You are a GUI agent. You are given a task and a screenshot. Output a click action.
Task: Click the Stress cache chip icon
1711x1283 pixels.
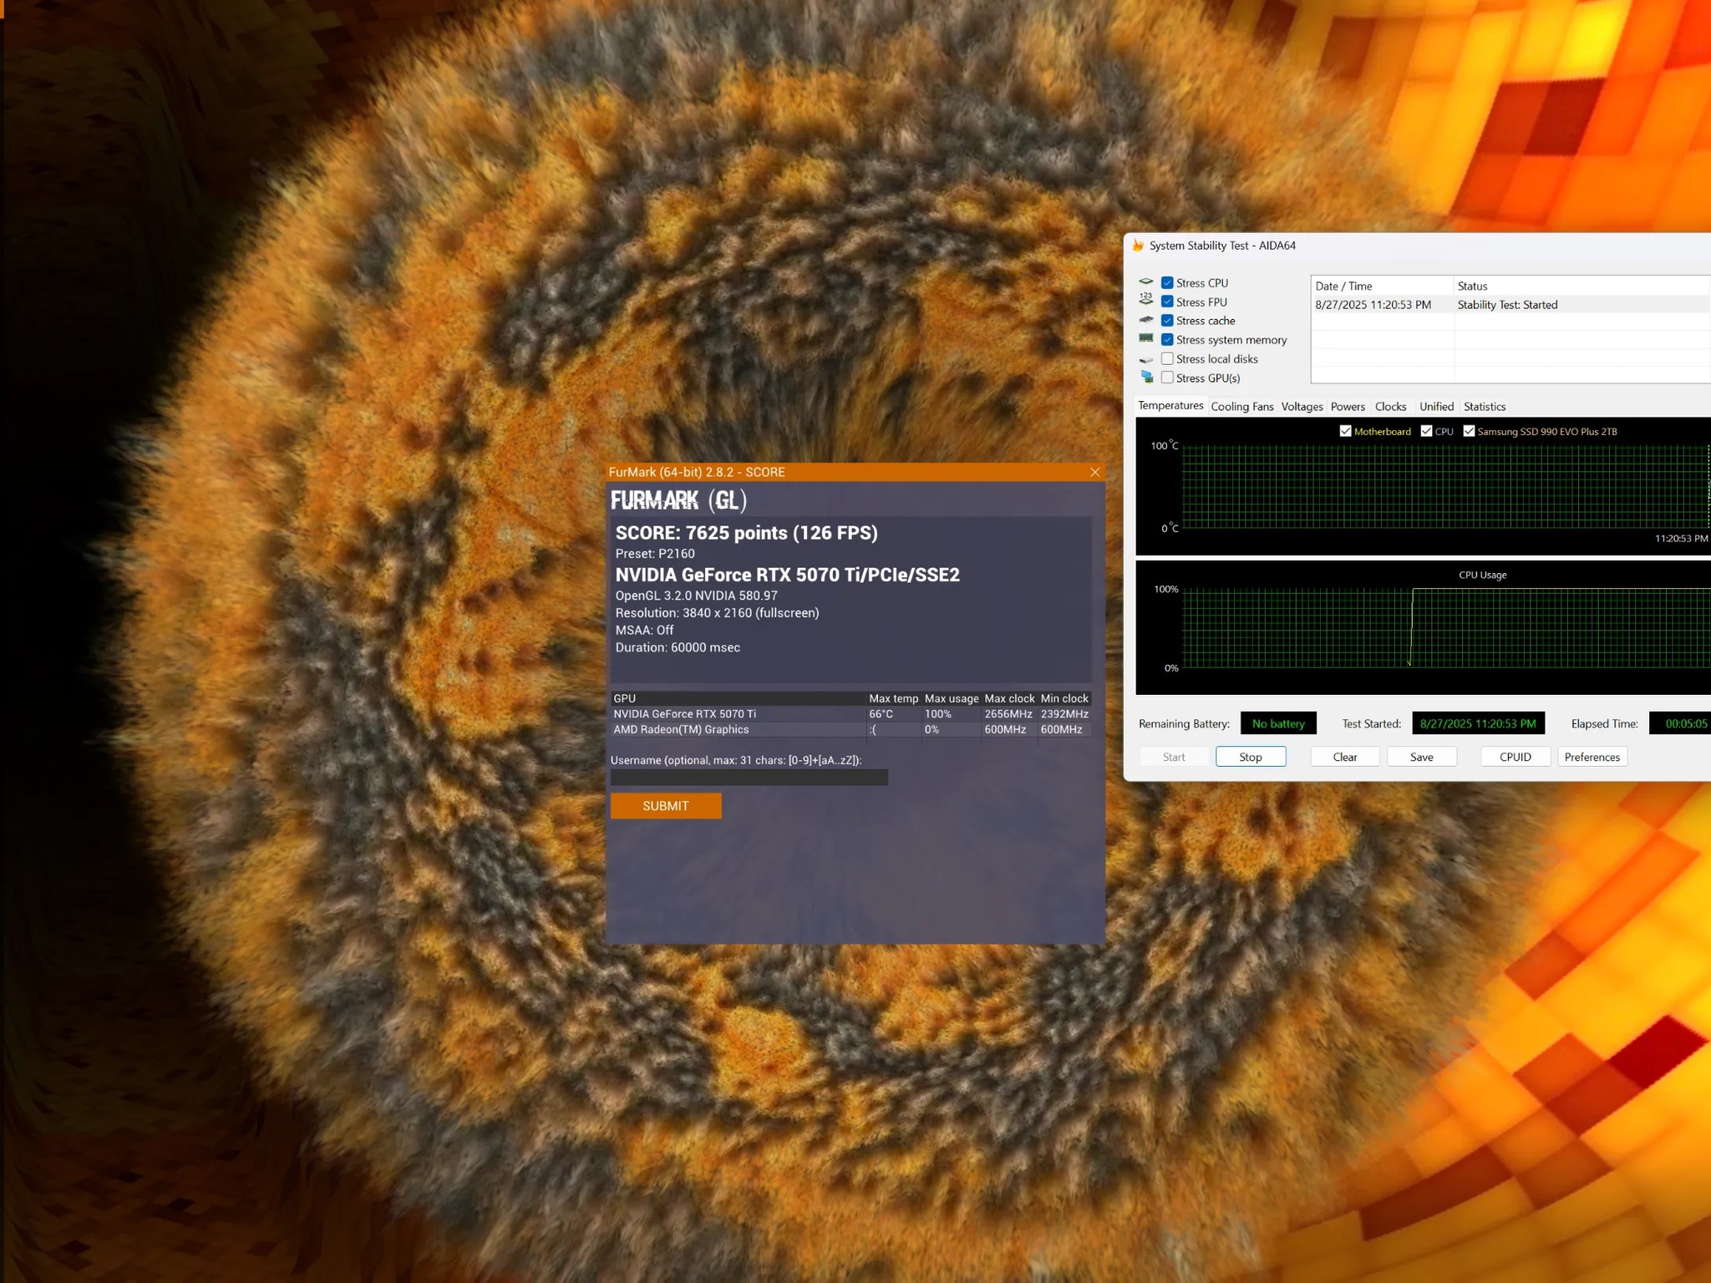tap(1146, 320)
